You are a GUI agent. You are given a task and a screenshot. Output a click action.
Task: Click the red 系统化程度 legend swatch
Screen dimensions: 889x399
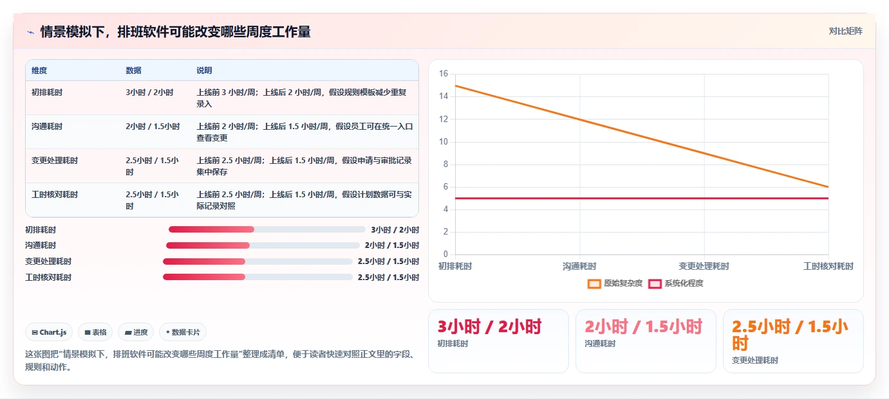655,283
